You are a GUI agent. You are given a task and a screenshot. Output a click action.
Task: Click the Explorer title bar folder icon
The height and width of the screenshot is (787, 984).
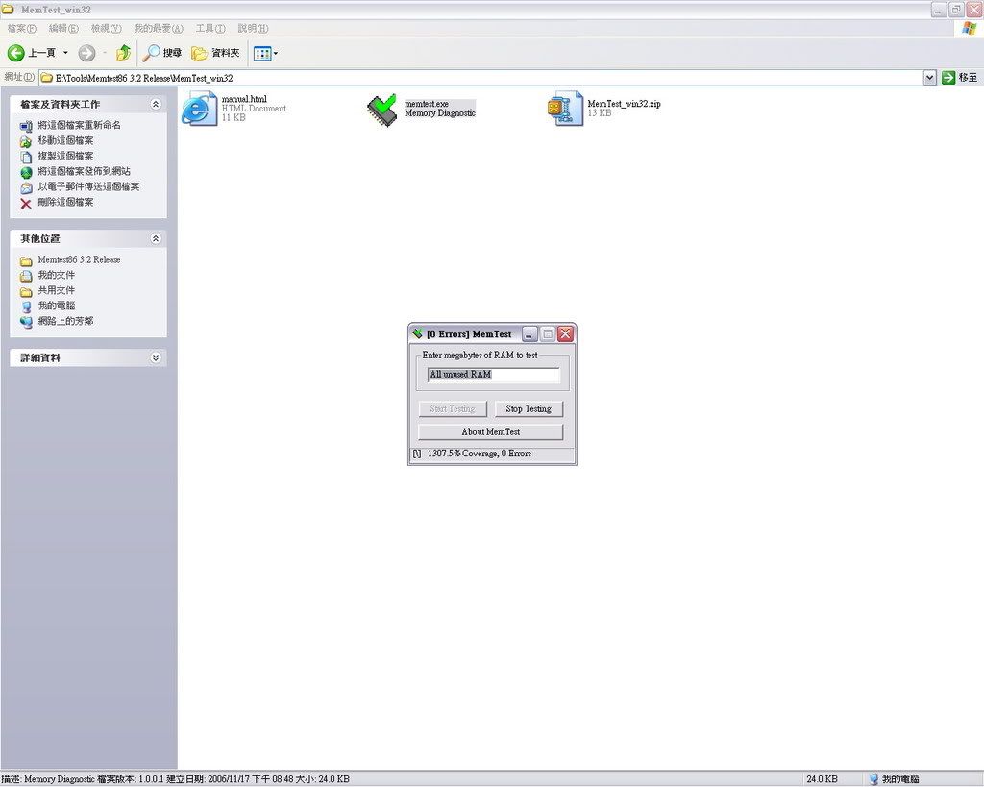click(8, 10)
